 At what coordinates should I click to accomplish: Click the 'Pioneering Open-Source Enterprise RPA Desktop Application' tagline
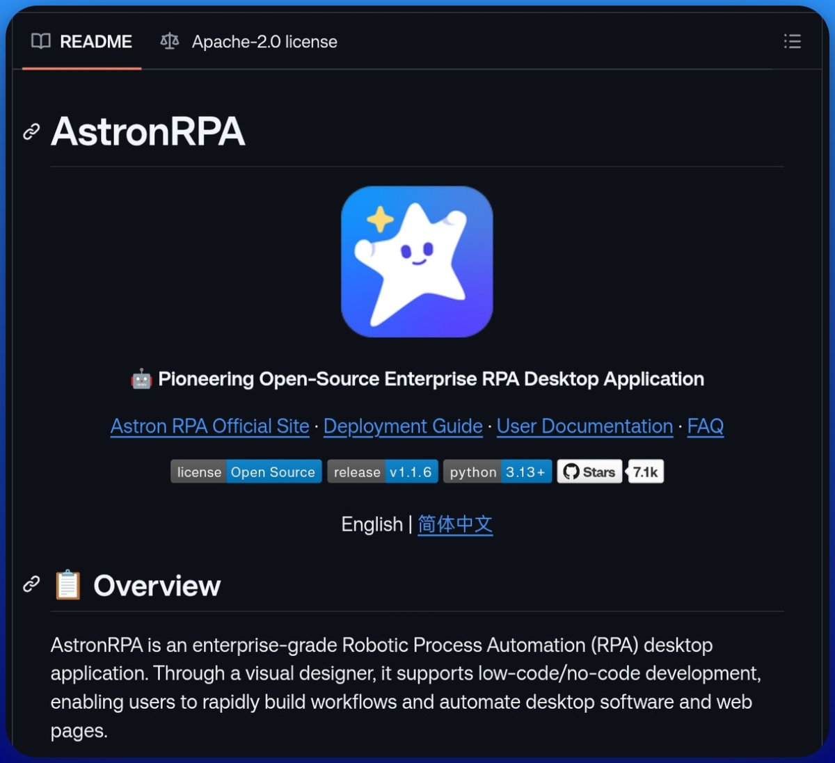[431, 379]
